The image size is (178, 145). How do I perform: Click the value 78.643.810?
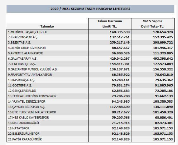164,75
